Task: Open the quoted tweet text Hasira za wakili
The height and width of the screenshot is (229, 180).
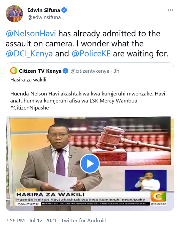Action: coord(29,80)
